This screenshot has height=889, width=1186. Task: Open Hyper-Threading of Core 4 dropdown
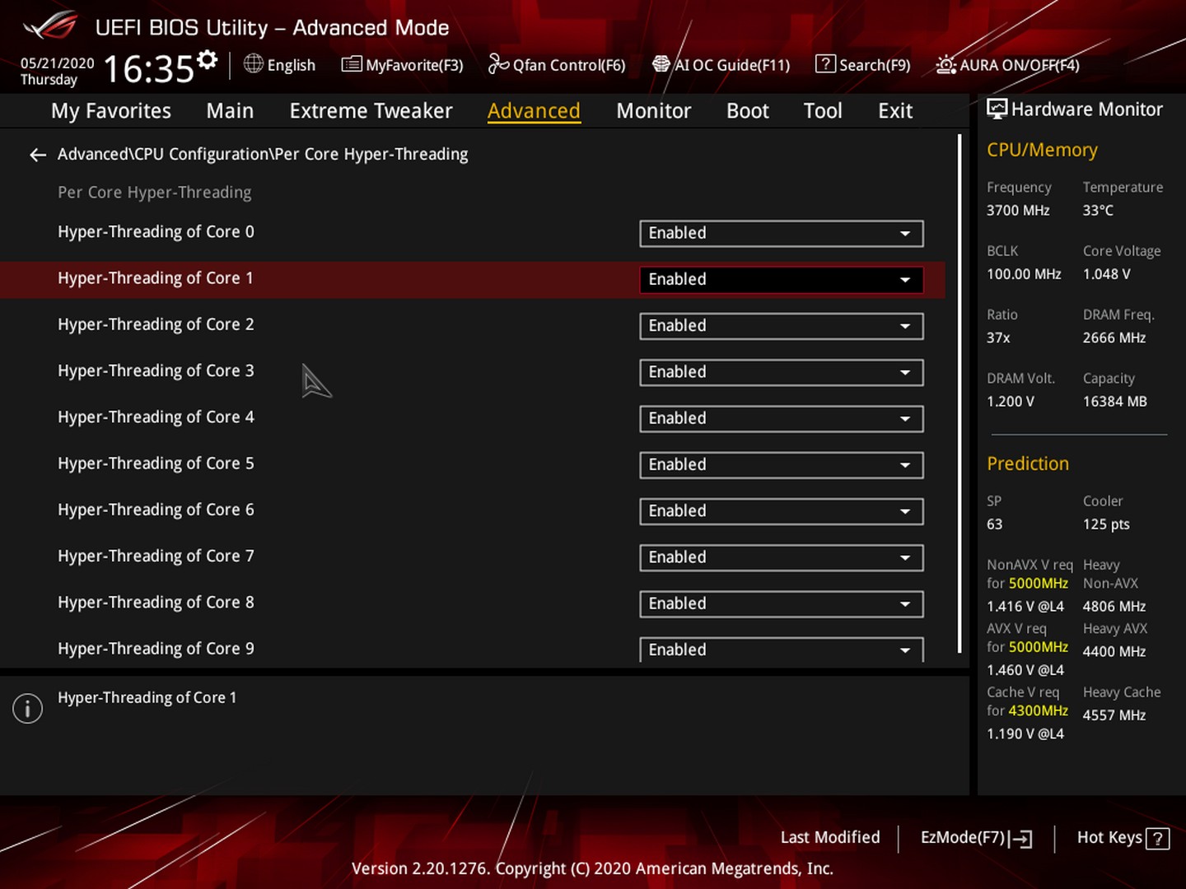point(781,418)
